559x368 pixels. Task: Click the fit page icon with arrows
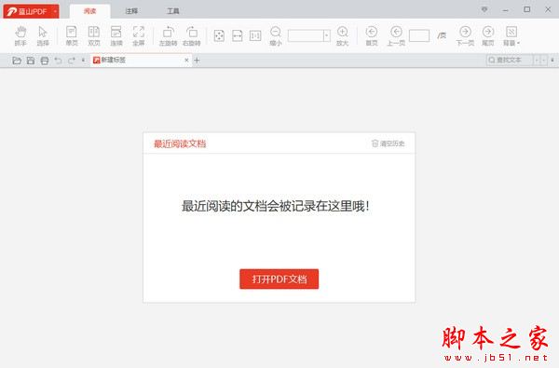[219, 35]
